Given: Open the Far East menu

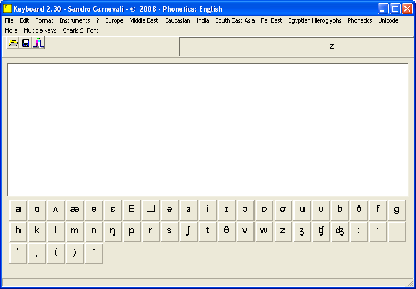Looking at the screenshot, I should point(271,20).
